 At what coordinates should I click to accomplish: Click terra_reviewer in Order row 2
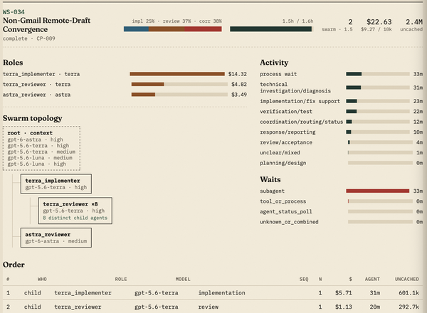(x=78, y=307)
